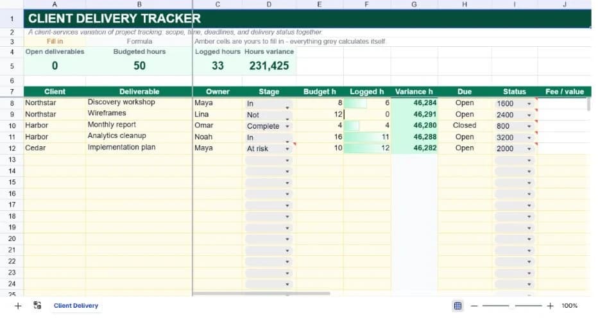Open the all sheets list icon

[x=37, y=305]
